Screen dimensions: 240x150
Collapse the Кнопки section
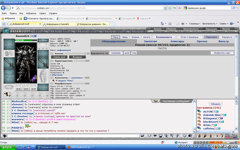point(52,54)
